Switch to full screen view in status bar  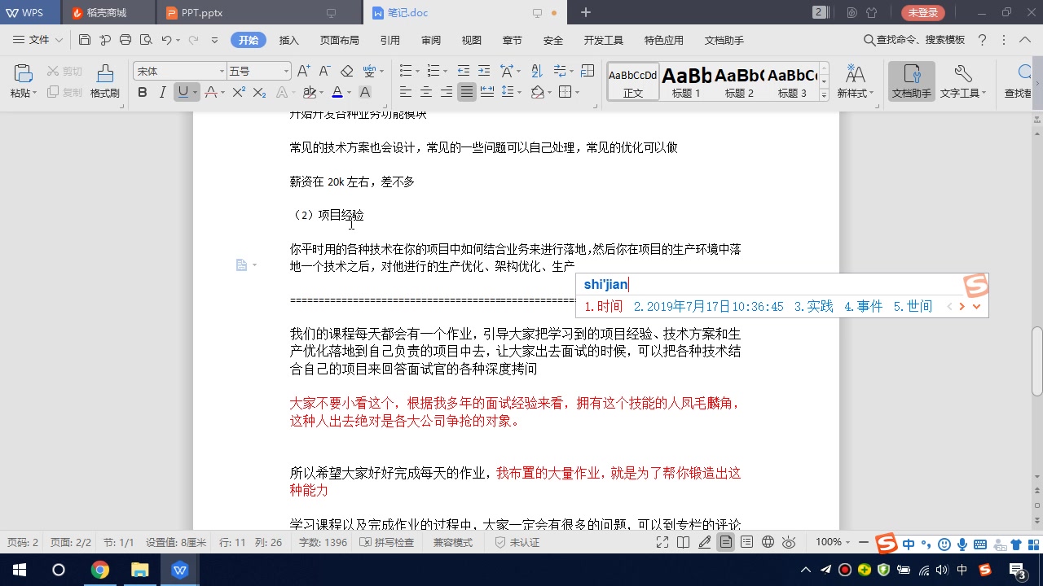click(663, 542)
